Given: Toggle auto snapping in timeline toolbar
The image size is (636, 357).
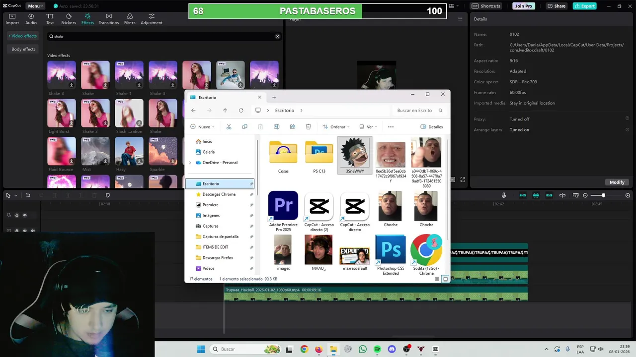Looking at the screenshot, I should [x=536, y=195].
